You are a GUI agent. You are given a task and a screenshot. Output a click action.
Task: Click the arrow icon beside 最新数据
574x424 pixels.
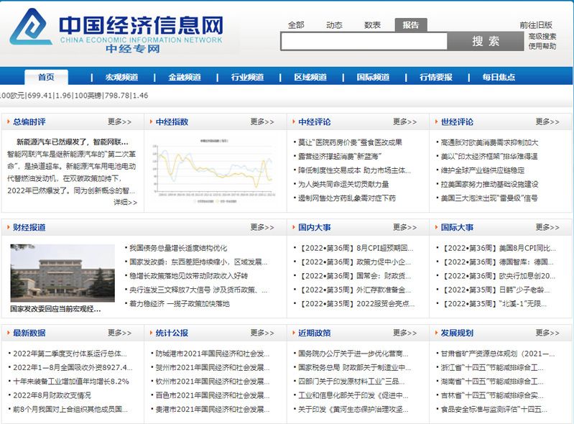[x=7, y=333]
